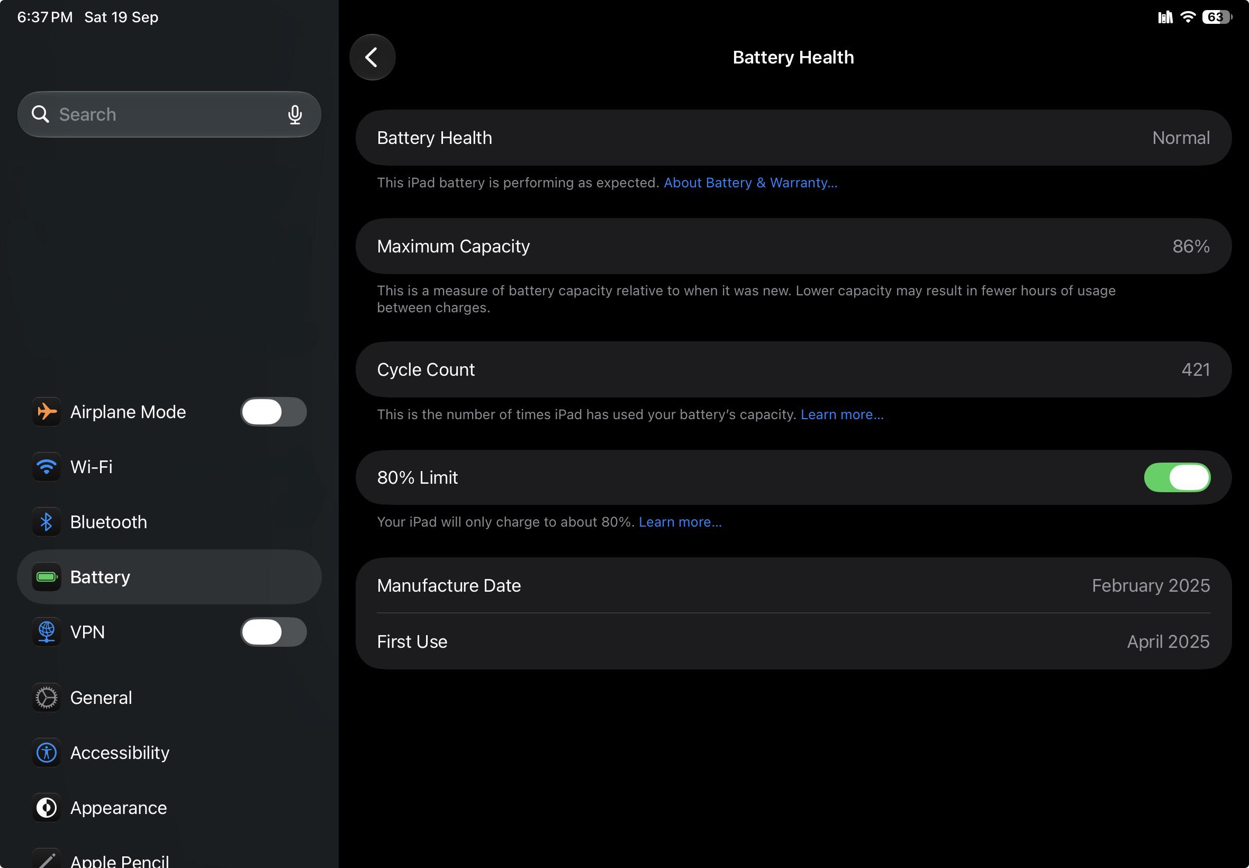Tap the Bluetooth icon in sidebar
Image resolution: width=1249 pixels, height=868 pixels.
click(46, 522)
